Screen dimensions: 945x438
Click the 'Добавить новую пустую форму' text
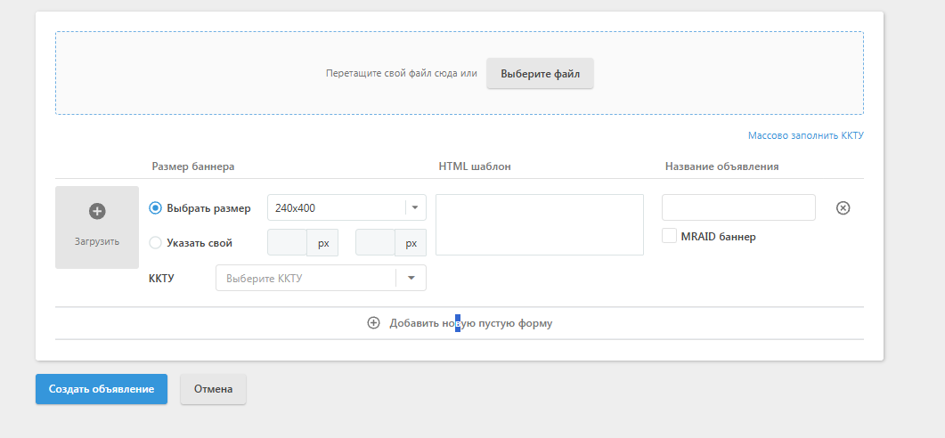[x=470, y=323]
